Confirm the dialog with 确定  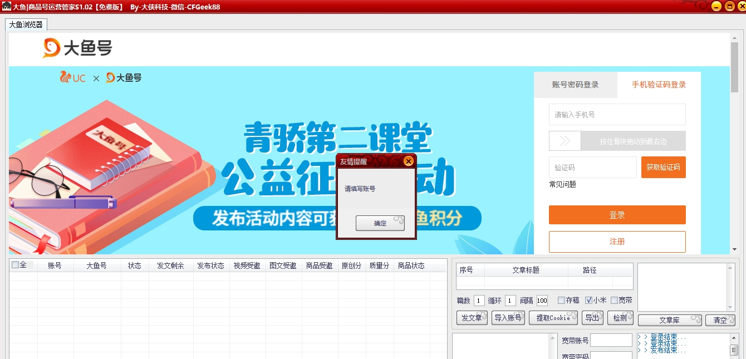coord(380,223)
